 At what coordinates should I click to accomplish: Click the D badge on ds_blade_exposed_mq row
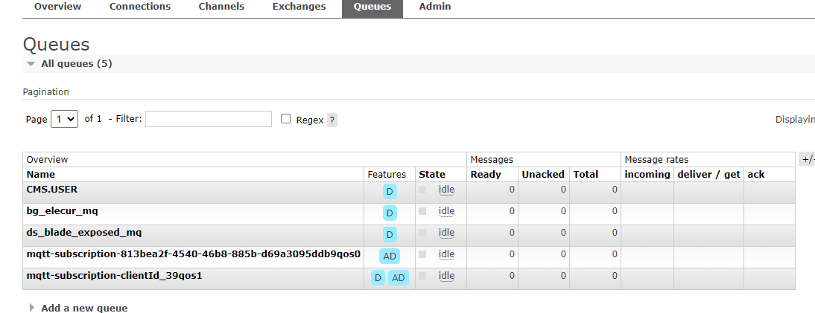tap(389, 235)
